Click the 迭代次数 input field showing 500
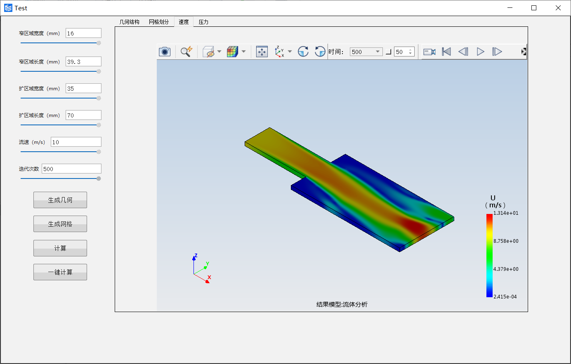Screen dimensions: 571x364 click(x=71, y=169)
